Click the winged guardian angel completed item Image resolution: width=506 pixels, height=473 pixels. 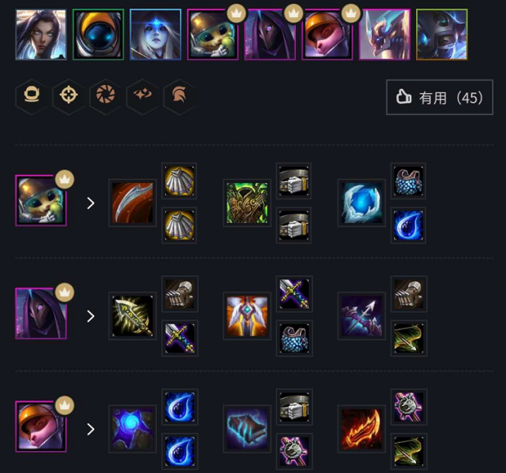247,316
